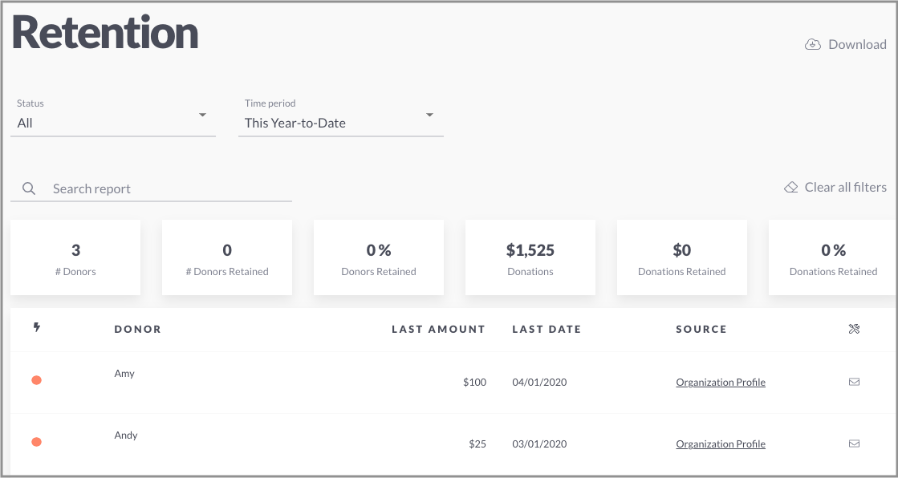898x478 pixels.
Task: Open Amy's Organization Profile source link
Action: tap(721, 382)
